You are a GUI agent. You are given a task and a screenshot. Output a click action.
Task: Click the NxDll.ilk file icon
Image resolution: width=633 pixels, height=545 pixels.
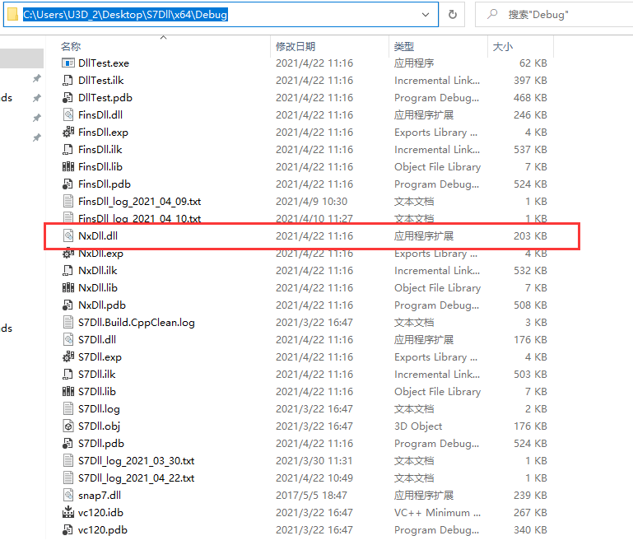(x=68, y=271)
